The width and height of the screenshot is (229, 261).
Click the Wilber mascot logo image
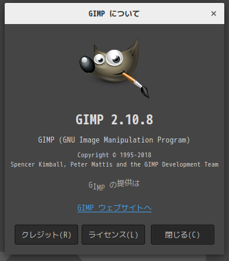point(114,68)
